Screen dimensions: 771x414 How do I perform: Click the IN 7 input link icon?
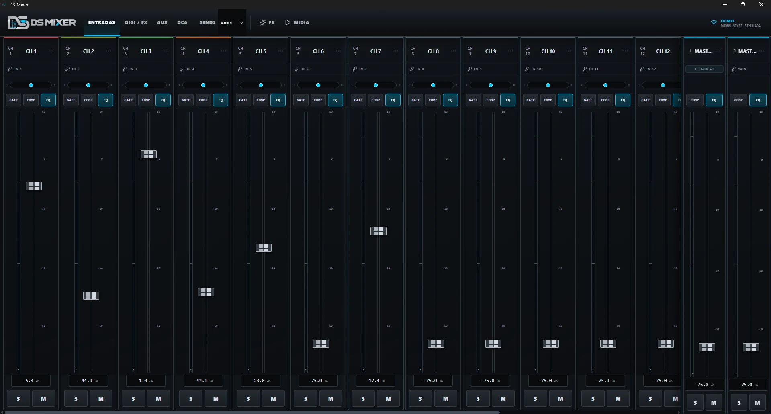click(x=355, y=69)
